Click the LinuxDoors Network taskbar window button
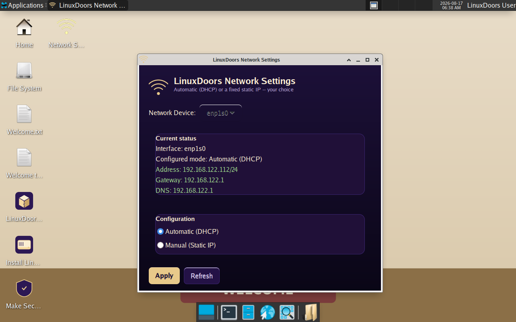 [87, 5]
